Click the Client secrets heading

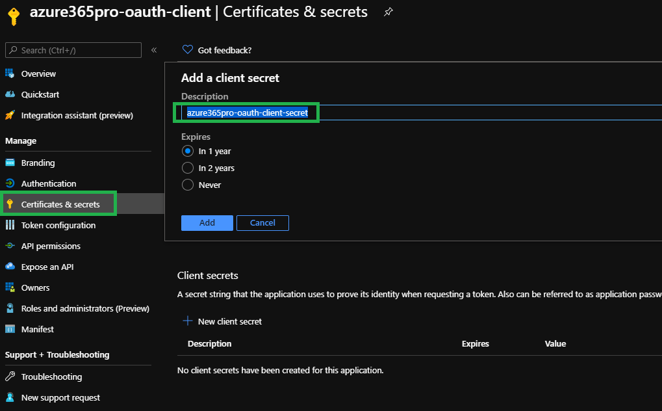[x=208, y=275]
